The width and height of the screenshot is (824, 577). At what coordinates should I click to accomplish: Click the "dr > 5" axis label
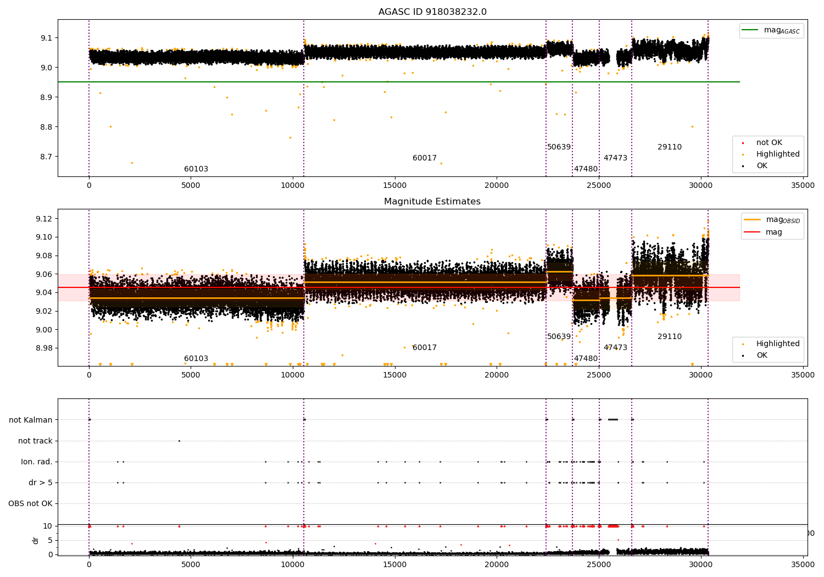click(41, 482)
